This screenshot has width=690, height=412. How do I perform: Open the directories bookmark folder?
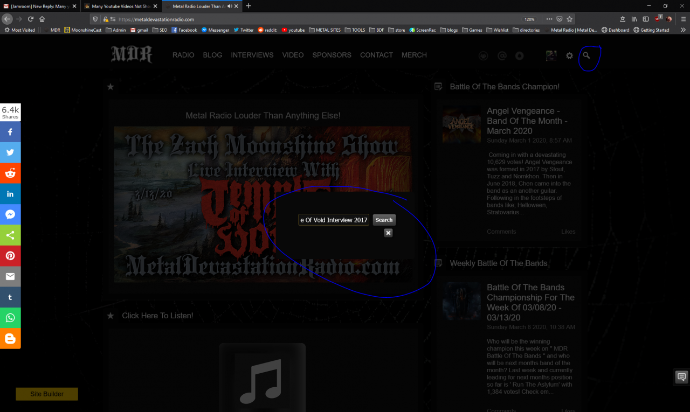point(526,30)
